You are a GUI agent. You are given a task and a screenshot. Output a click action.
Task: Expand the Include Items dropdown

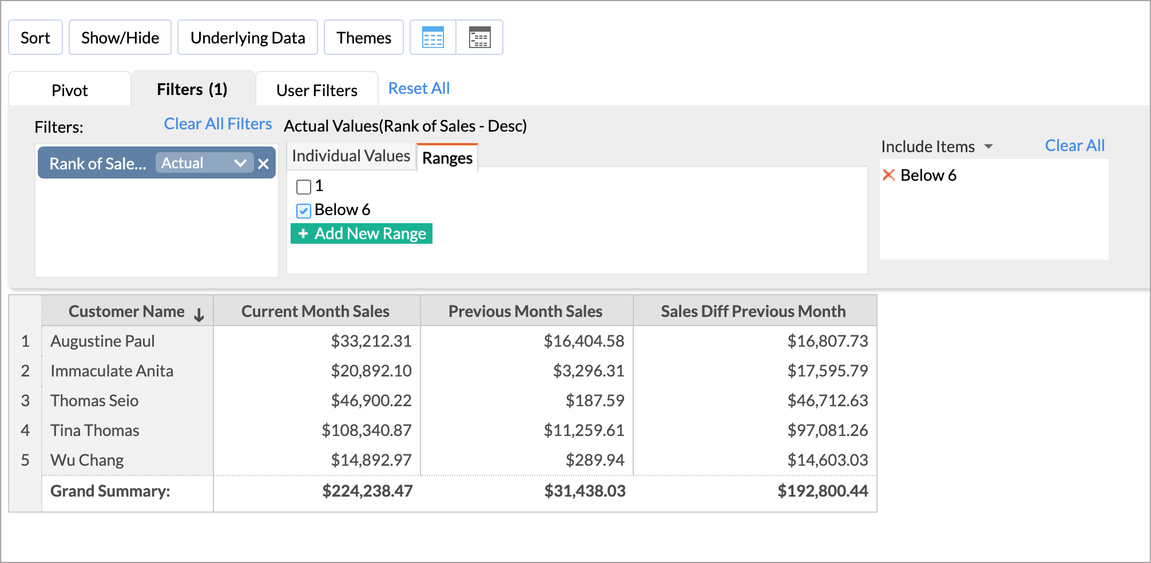pyautogui.click(x=988, y=146)
